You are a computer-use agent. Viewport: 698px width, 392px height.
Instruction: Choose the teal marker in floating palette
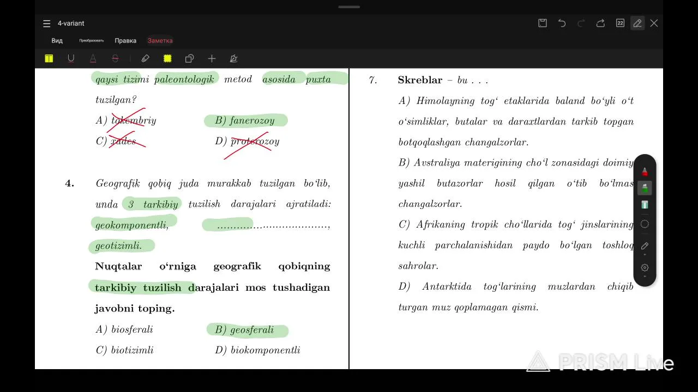coord(645,205)
